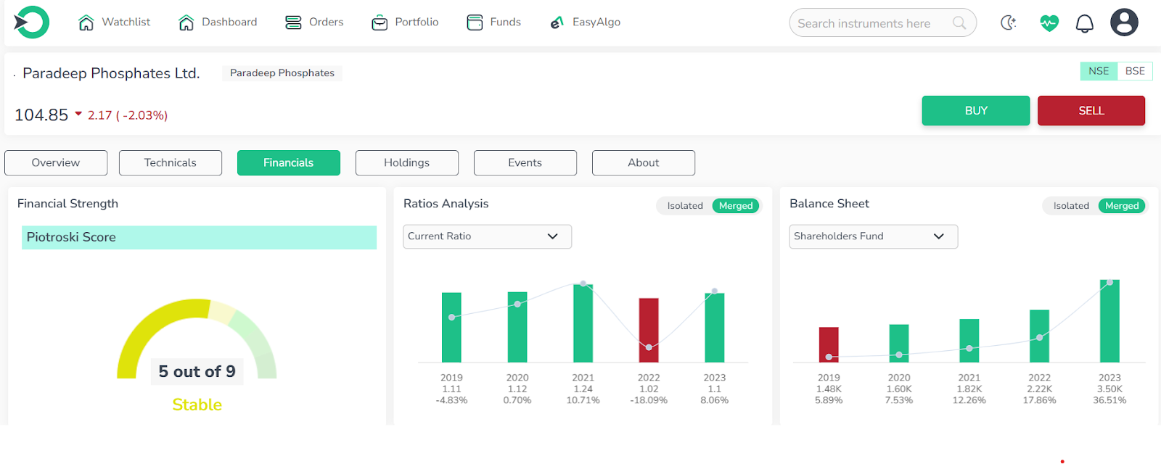1161x464 pixels.
Task: Click the search magnifier icon
Action: 959,22
